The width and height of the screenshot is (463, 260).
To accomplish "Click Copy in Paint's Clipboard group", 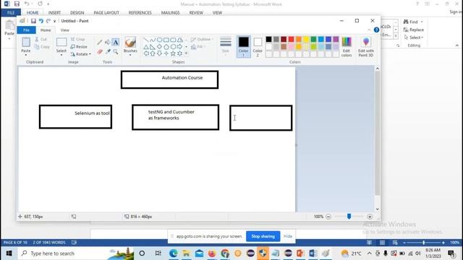I will (42, 47).
